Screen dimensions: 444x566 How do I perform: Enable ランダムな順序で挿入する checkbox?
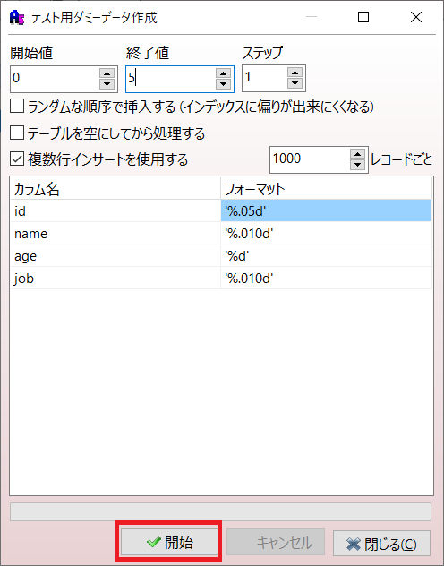(17, 107)
